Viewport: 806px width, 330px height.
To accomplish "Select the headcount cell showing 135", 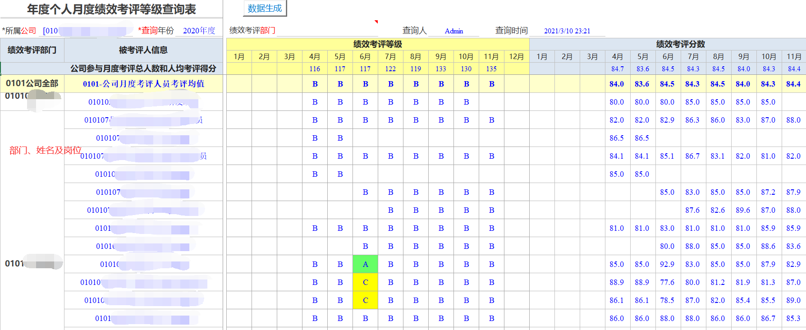I will [491, 69].
